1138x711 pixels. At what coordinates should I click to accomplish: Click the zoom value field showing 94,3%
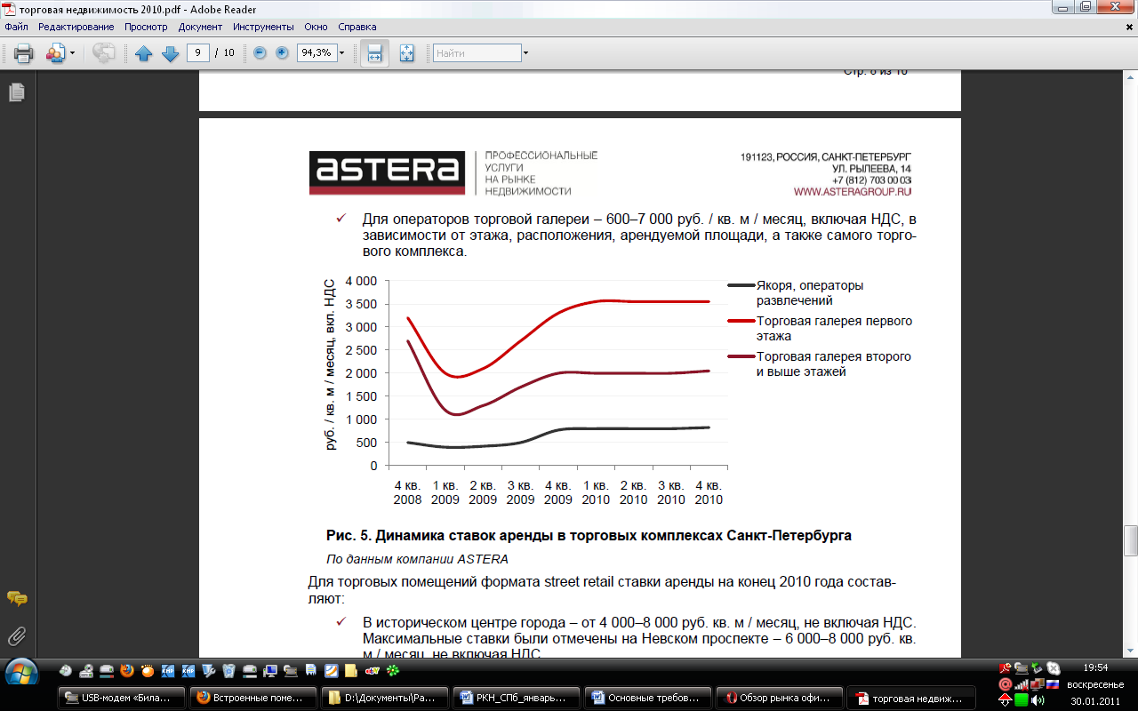(316, 52)
